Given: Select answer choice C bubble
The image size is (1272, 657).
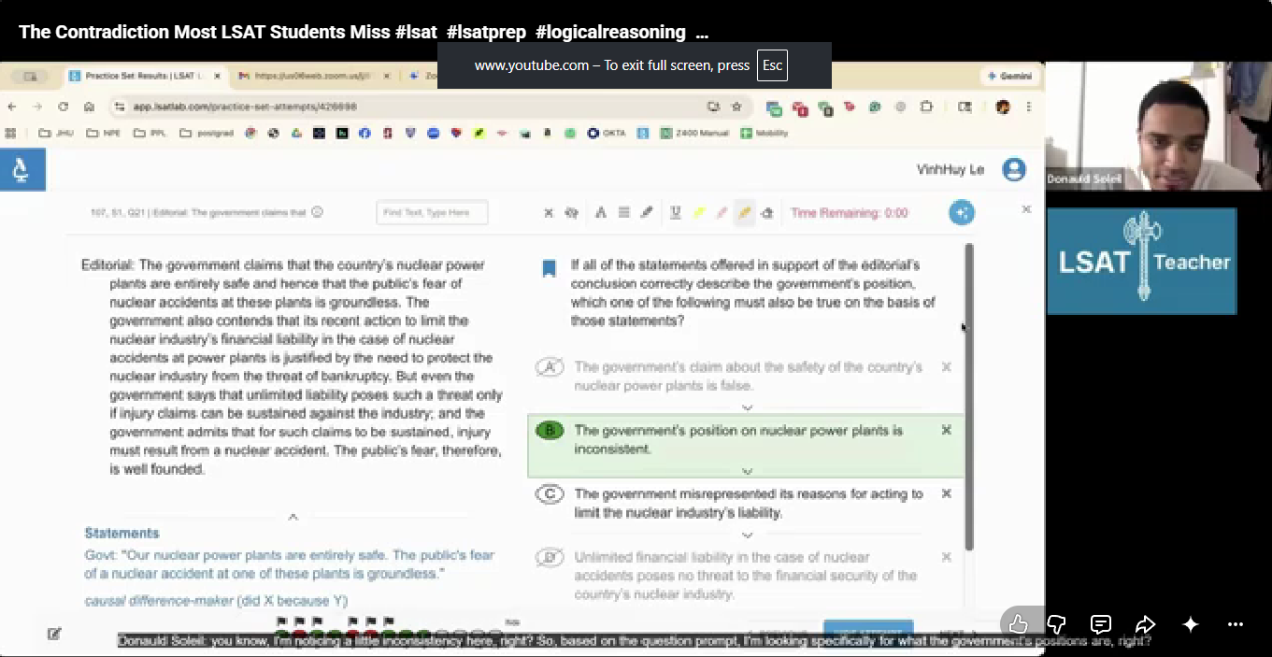Looking at the screenshot, I should click(x=550, y=493).
